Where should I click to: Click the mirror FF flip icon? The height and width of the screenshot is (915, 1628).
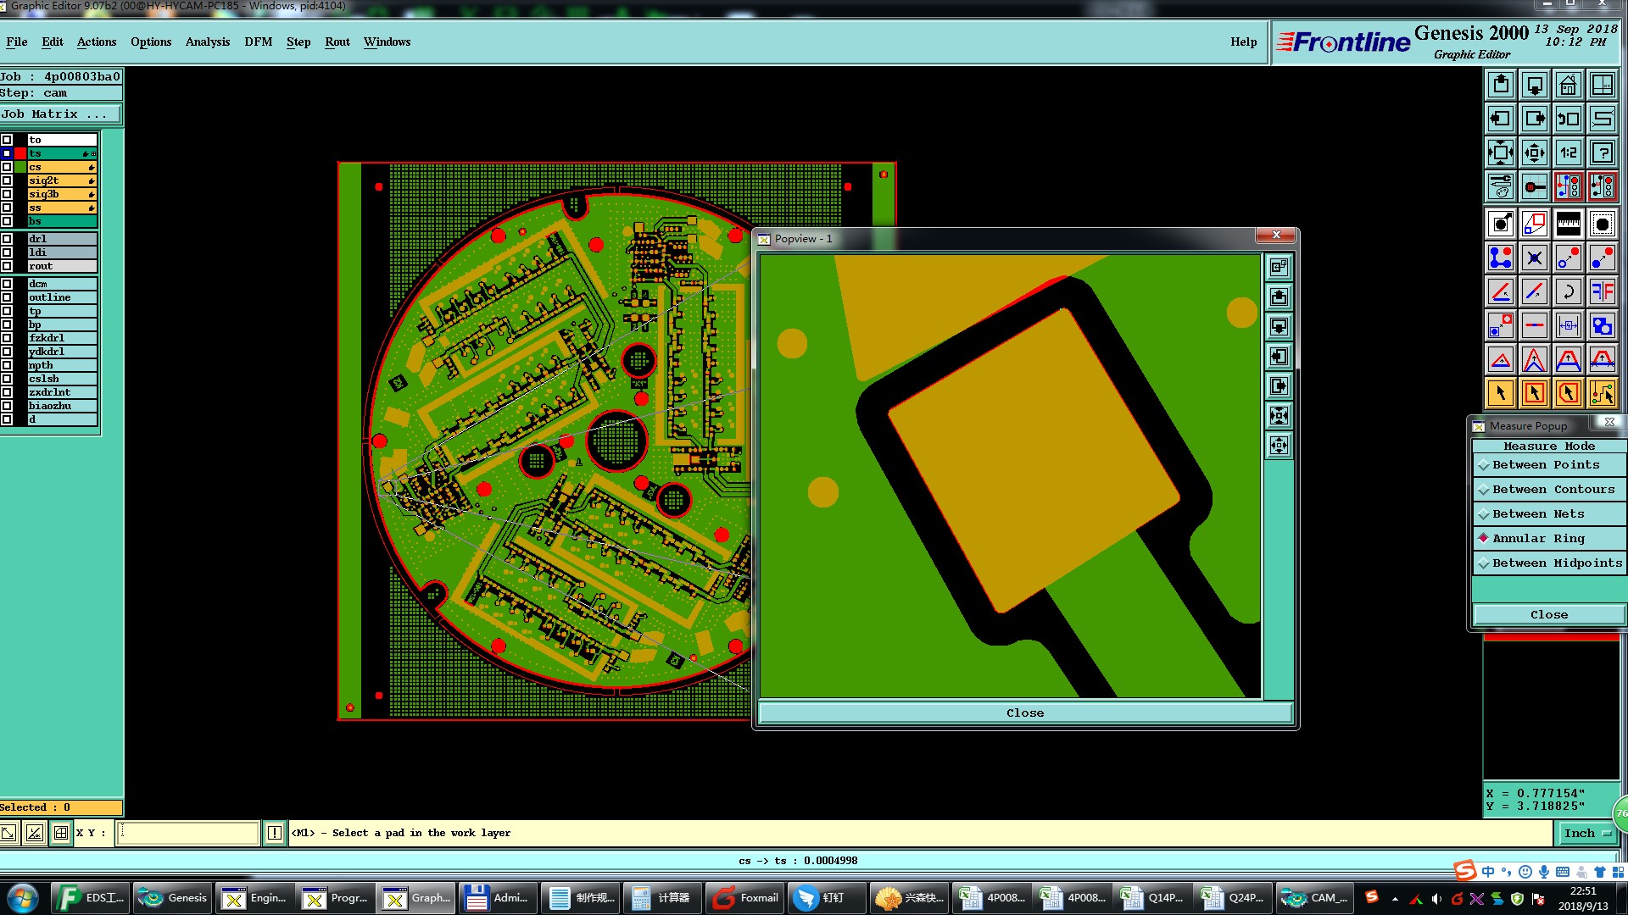point(1602,291)
